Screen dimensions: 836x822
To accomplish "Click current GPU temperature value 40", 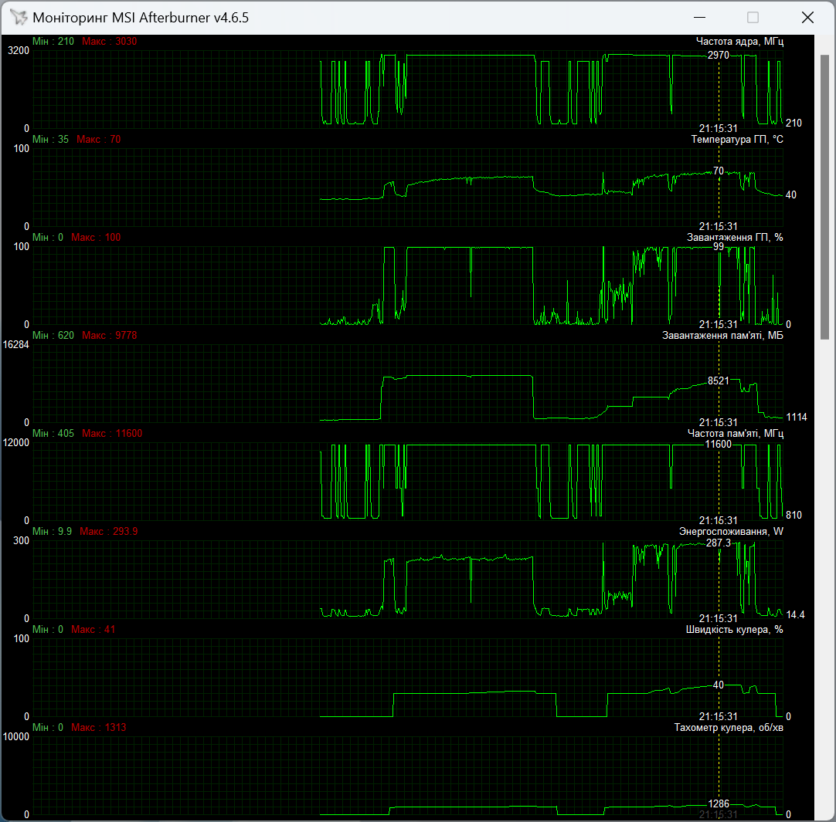I will [x=790, y=195].
